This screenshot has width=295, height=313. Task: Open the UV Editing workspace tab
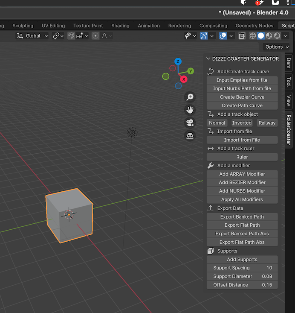pos(53,26)
